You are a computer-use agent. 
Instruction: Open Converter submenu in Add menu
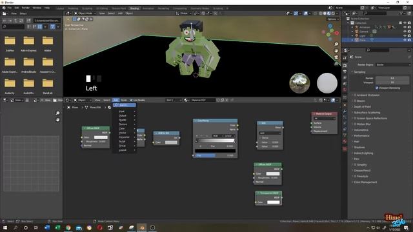125,137
